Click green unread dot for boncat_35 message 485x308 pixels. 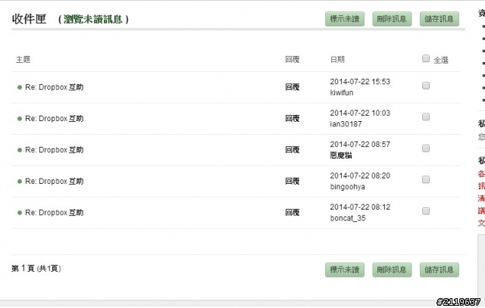coord(20,213)
